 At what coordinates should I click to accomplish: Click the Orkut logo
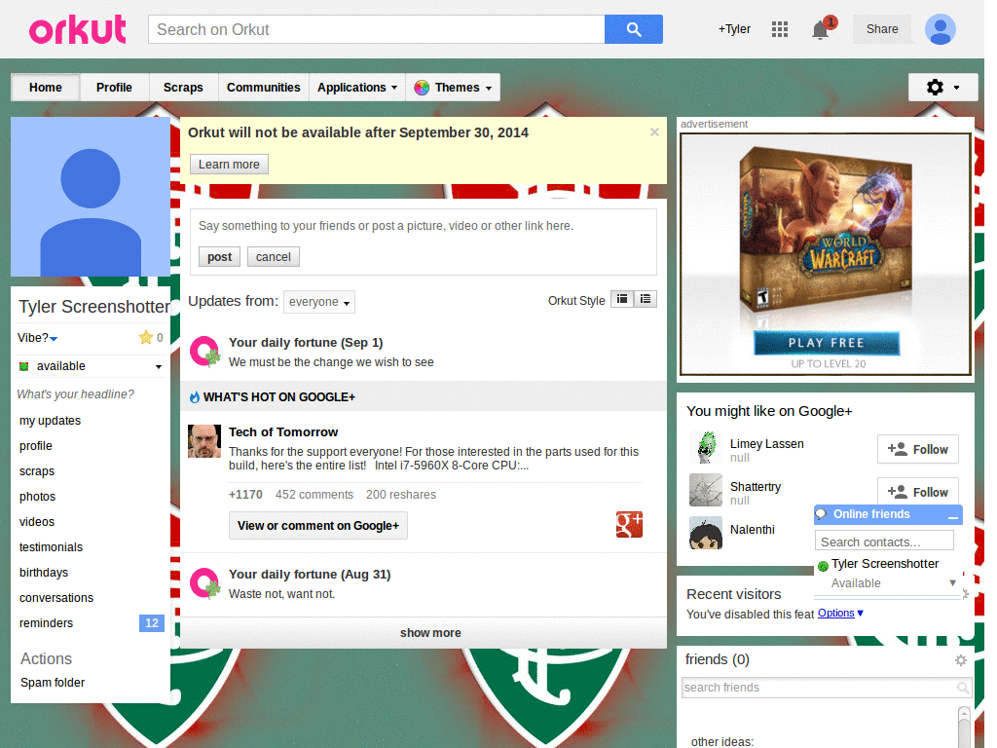coord(78,30)
